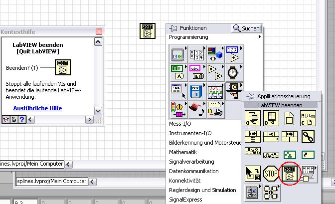Open the Timing subpalette wristwatch icon
The image size is (335, 204).
coord(234,73)
